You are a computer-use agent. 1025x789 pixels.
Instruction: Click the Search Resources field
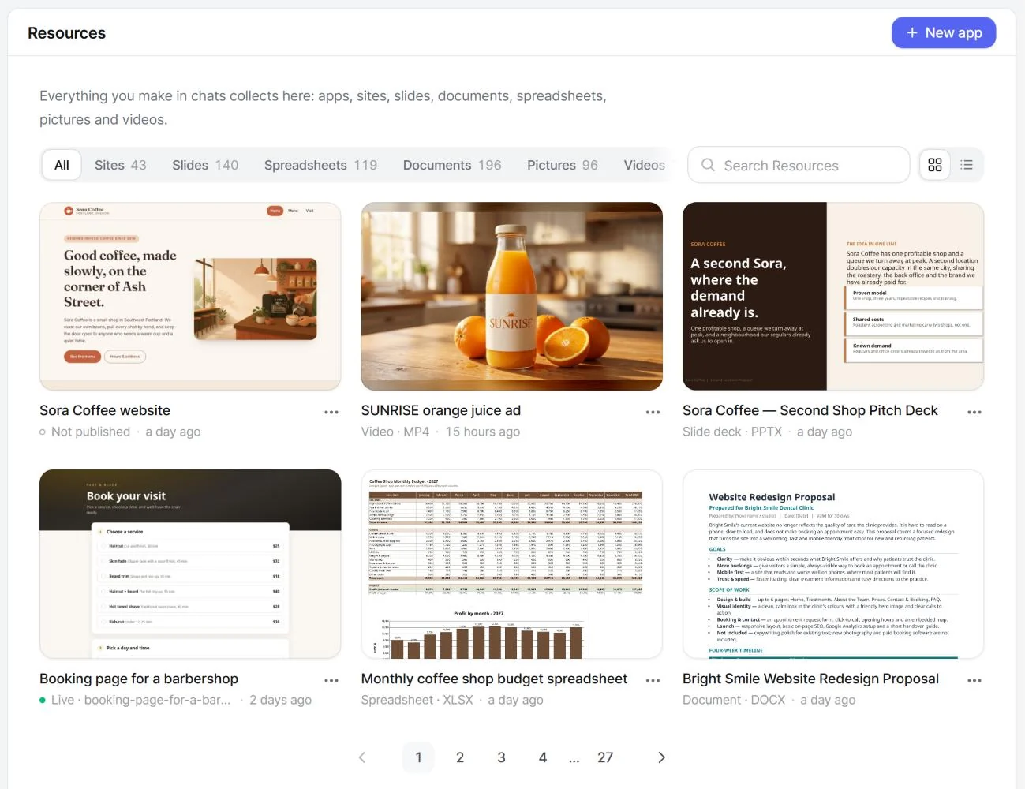tap(799, 165)
